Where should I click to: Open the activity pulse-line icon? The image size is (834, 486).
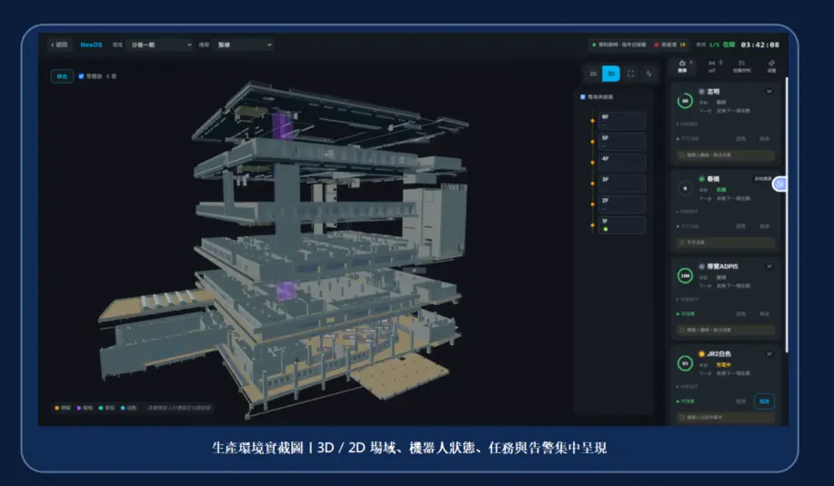pyautogui.click(x=648, y=74)
